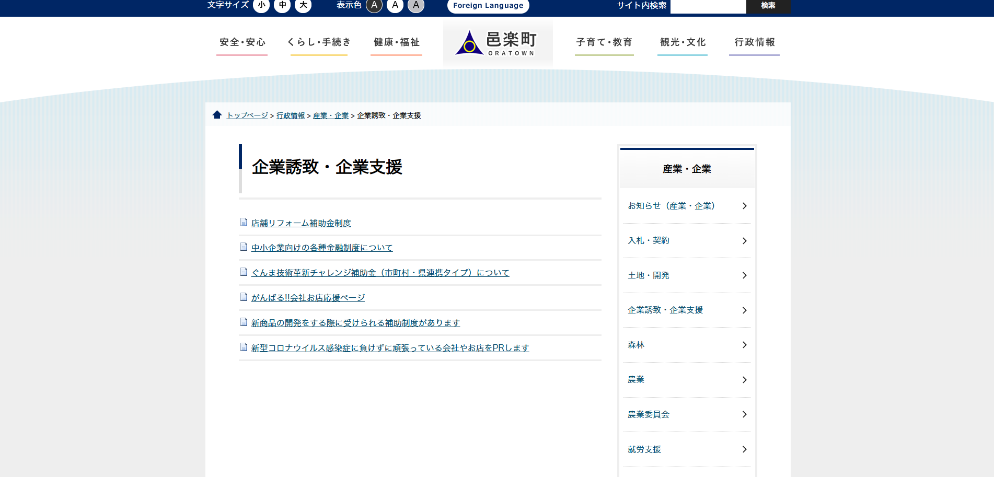
Task: Open 森林 in sidebar
Action: point(687,345)
